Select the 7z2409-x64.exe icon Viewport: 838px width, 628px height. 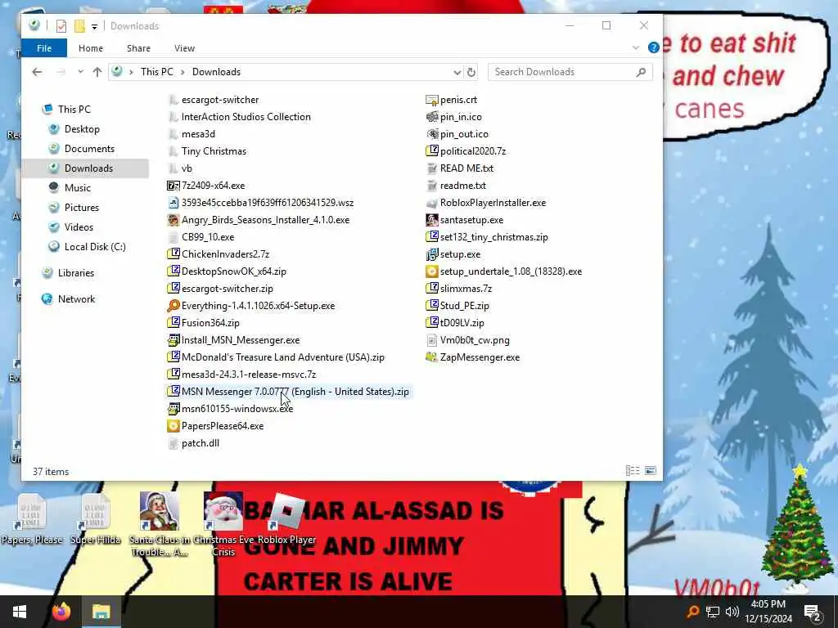[173, 186]
